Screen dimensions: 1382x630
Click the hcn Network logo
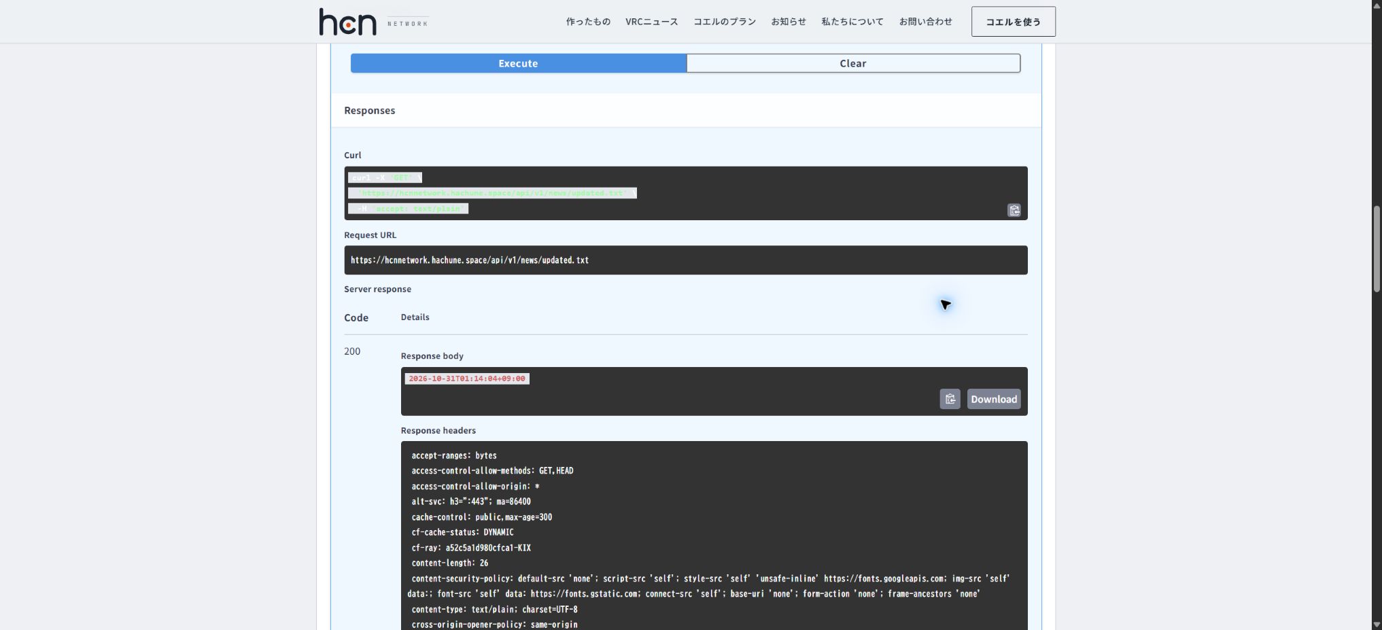[374, 22]
